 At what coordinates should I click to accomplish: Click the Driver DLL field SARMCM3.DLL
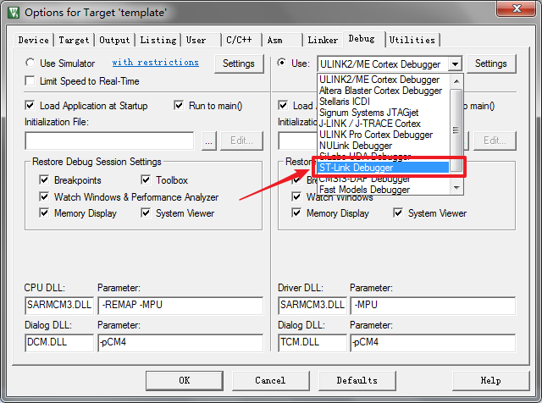[x=312, y=305]
